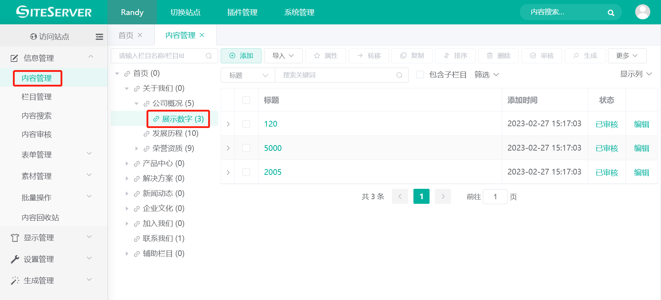Toggle the select-all checkbox in table header

(246, 100)
